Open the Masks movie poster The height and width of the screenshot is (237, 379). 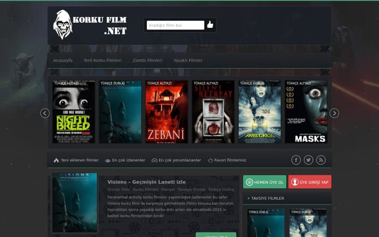point(306,112)
